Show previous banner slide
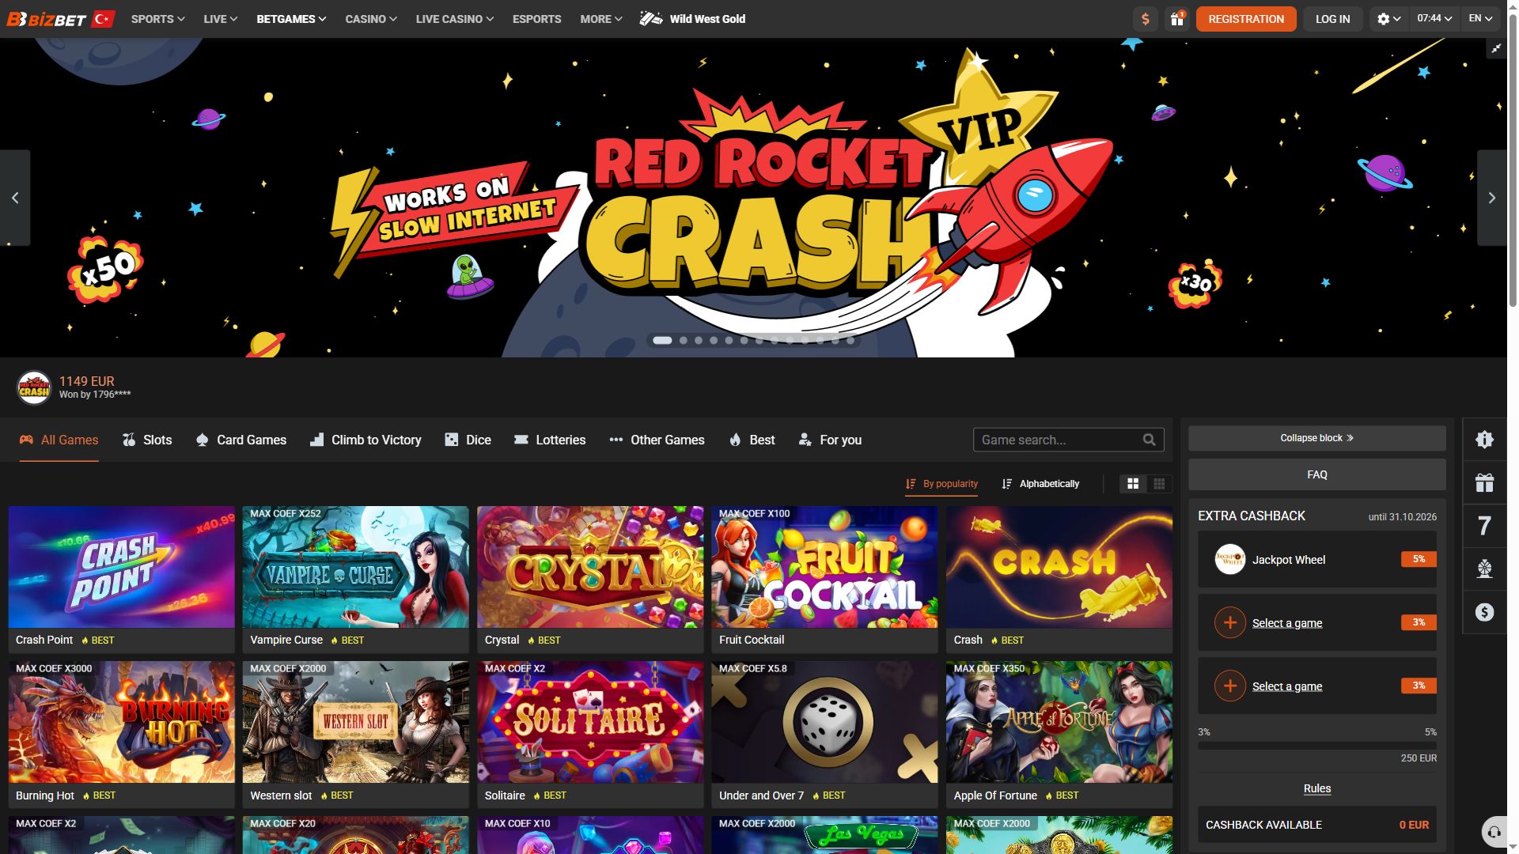The image size is (1519, 854). (x=15, y=198)
